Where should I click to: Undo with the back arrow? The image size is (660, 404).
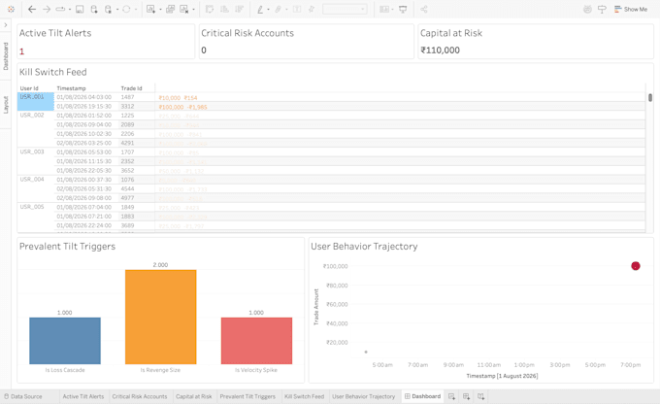32,9
